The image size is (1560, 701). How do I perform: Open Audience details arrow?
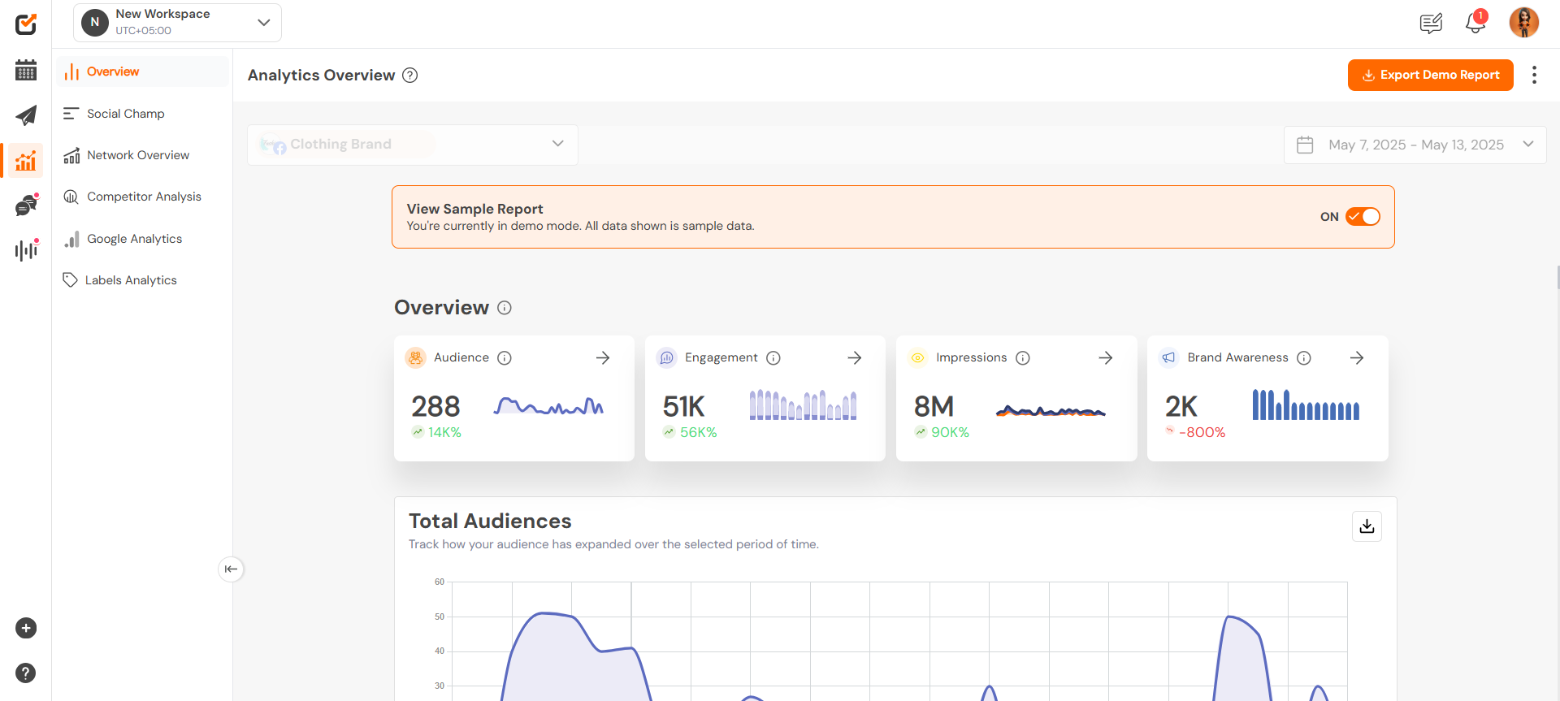pos(603,358)
